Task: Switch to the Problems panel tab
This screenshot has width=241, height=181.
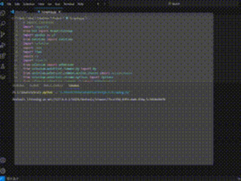Action: click(19, 85)
